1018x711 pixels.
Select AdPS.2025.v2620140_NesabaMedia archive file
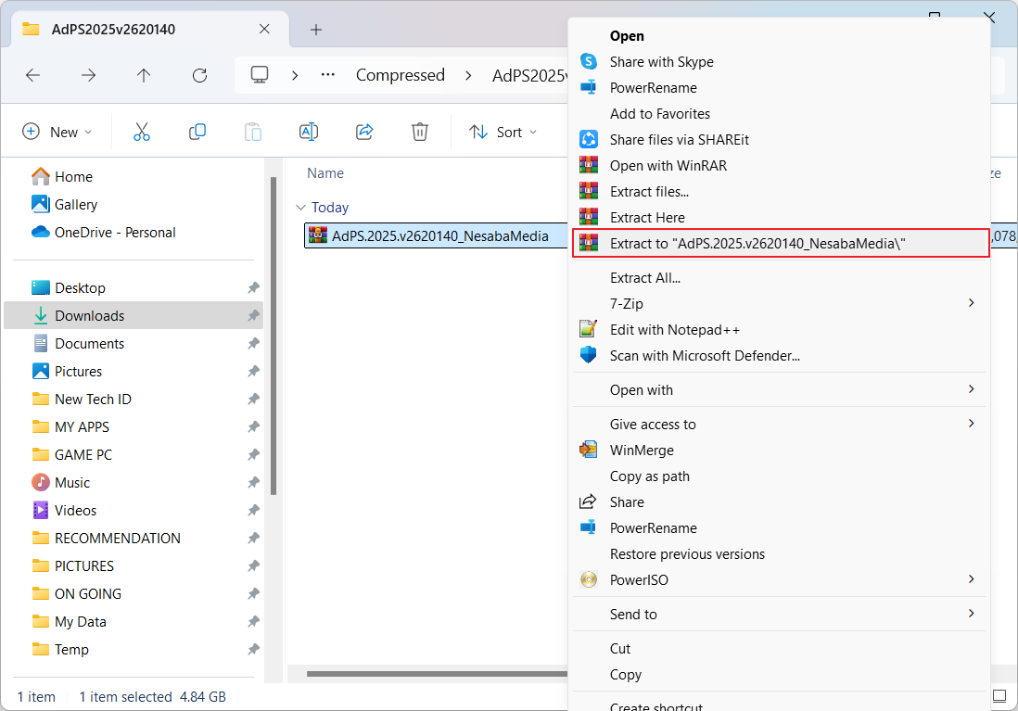435,235
